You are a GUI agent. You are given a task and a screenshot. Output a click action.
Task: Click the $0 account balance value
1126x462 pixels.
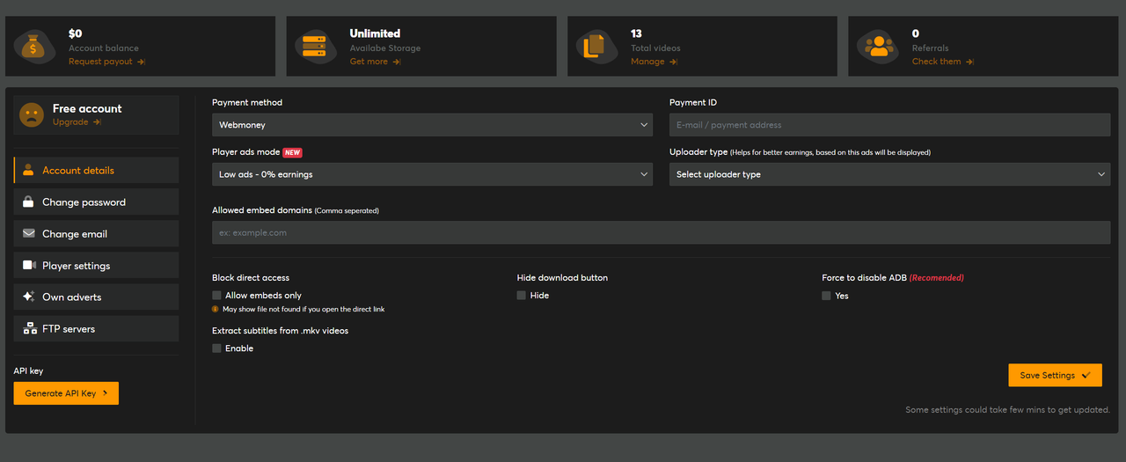pyautogui.click(x=76, y=33)
